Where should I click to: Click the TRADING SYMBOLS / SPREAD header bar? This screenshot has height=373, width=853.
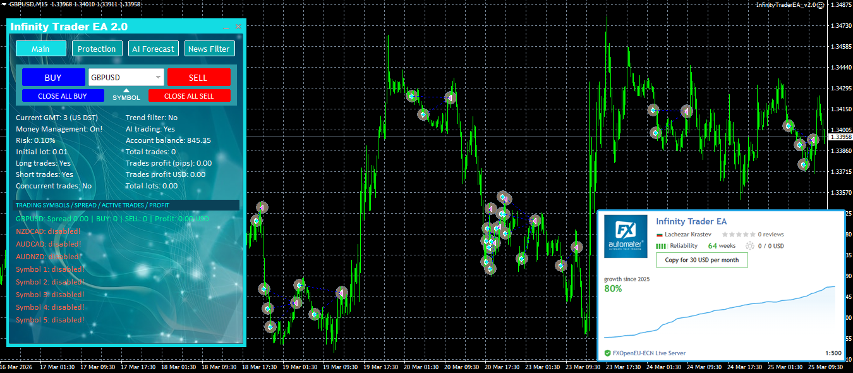point(126,205)
